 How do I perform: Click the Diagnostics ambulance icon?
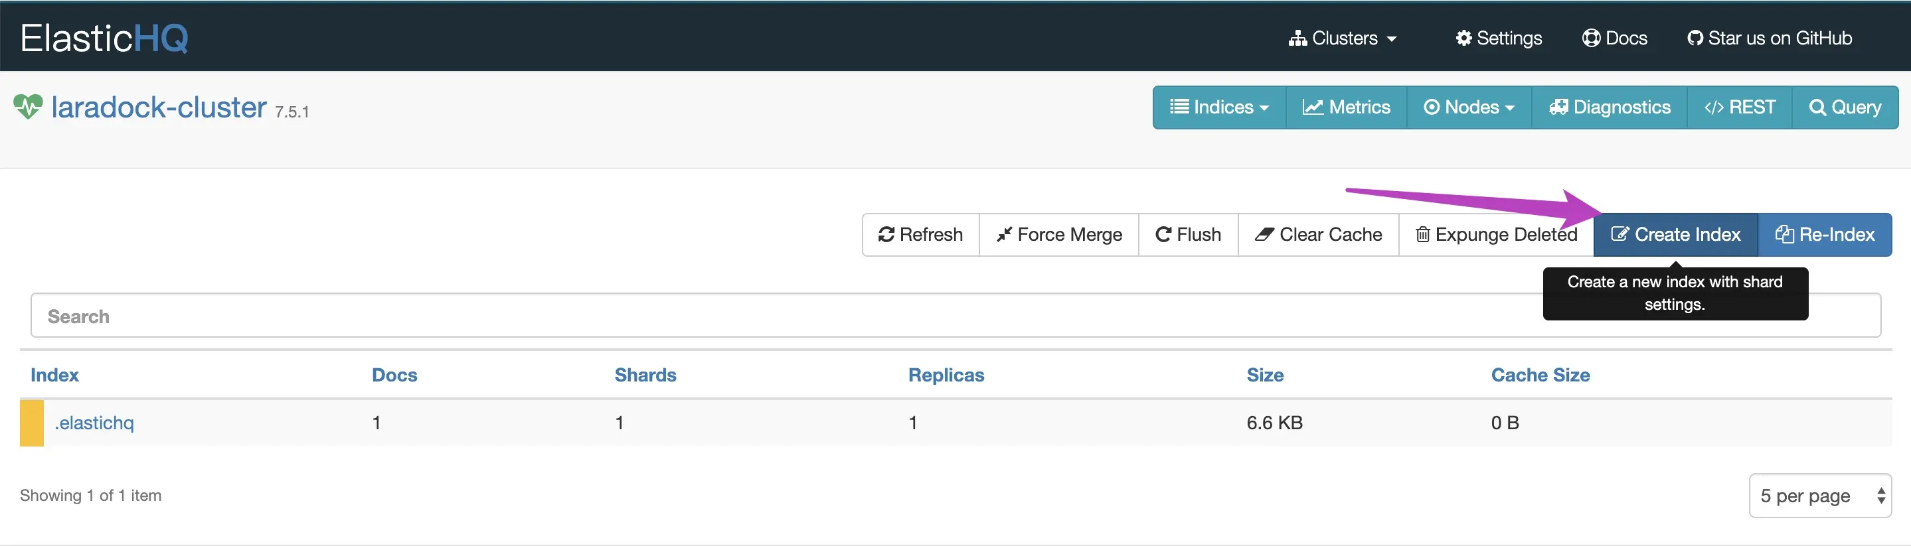(x=1558, y=107)
